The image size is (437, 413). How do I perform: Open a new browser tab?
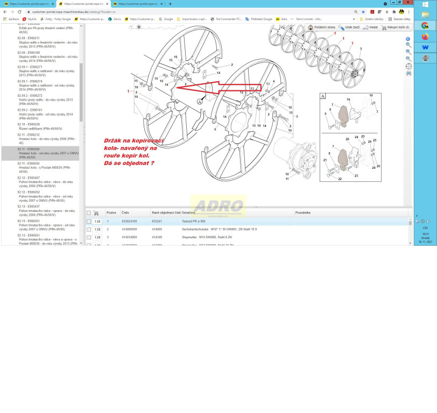(x=170, y=4)
